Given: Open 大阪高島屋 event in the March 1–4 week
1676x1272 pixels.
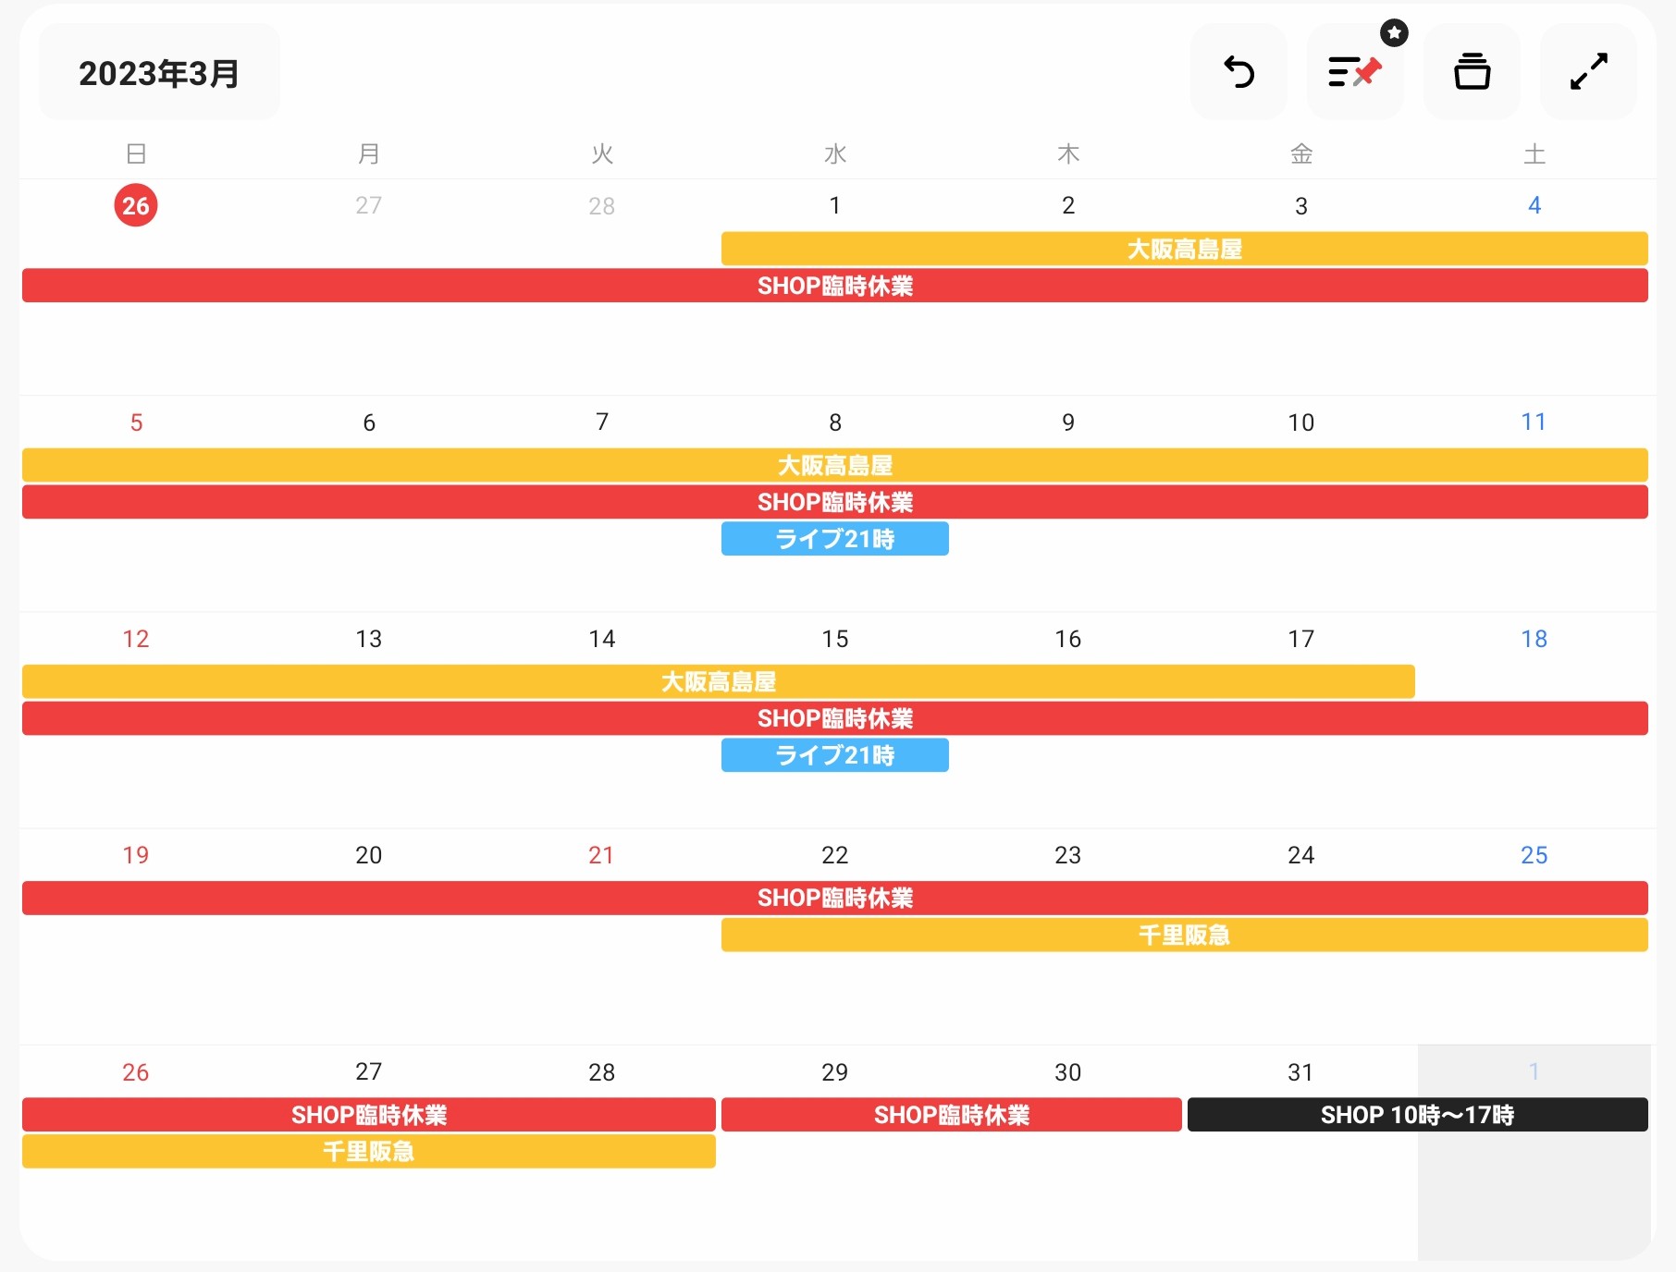Looking at the screenshot, I should (1184, 249).
